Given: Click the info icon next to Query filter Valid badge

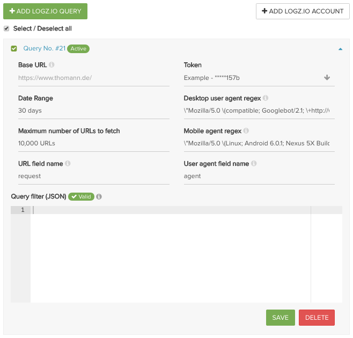Looking at the screenshot, I should coord(99,197).
